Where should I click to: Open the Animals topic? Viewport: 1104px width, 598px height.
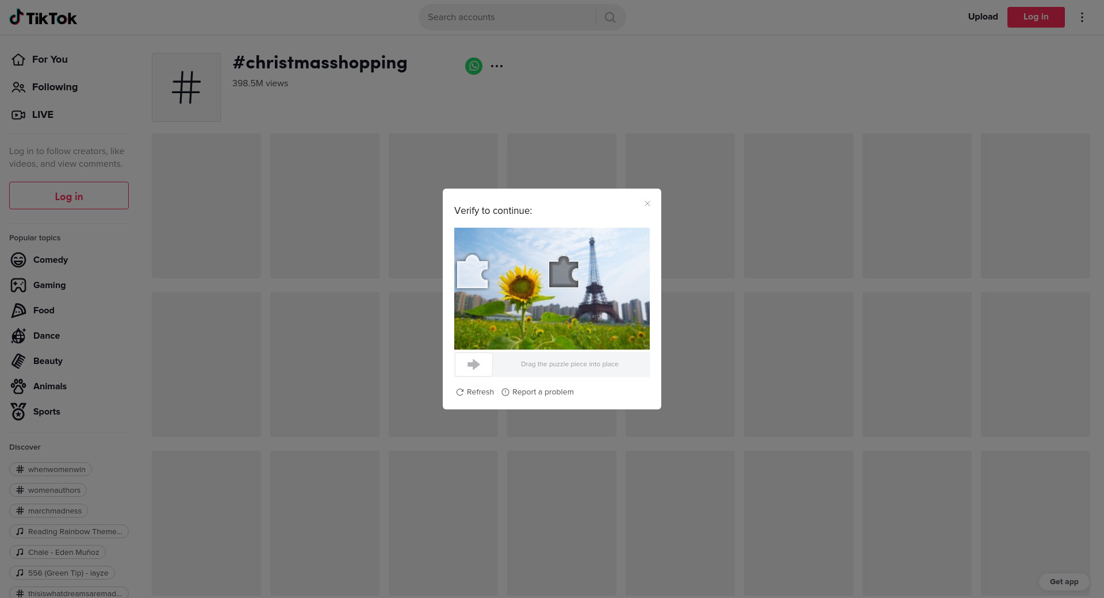[x=49, y=386]
